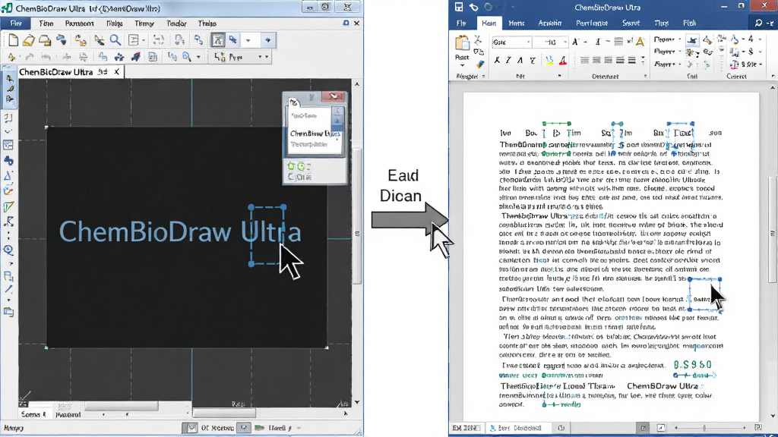Open the dropdown arrow beside the ChemBioDraw list icon

(144, 40)
